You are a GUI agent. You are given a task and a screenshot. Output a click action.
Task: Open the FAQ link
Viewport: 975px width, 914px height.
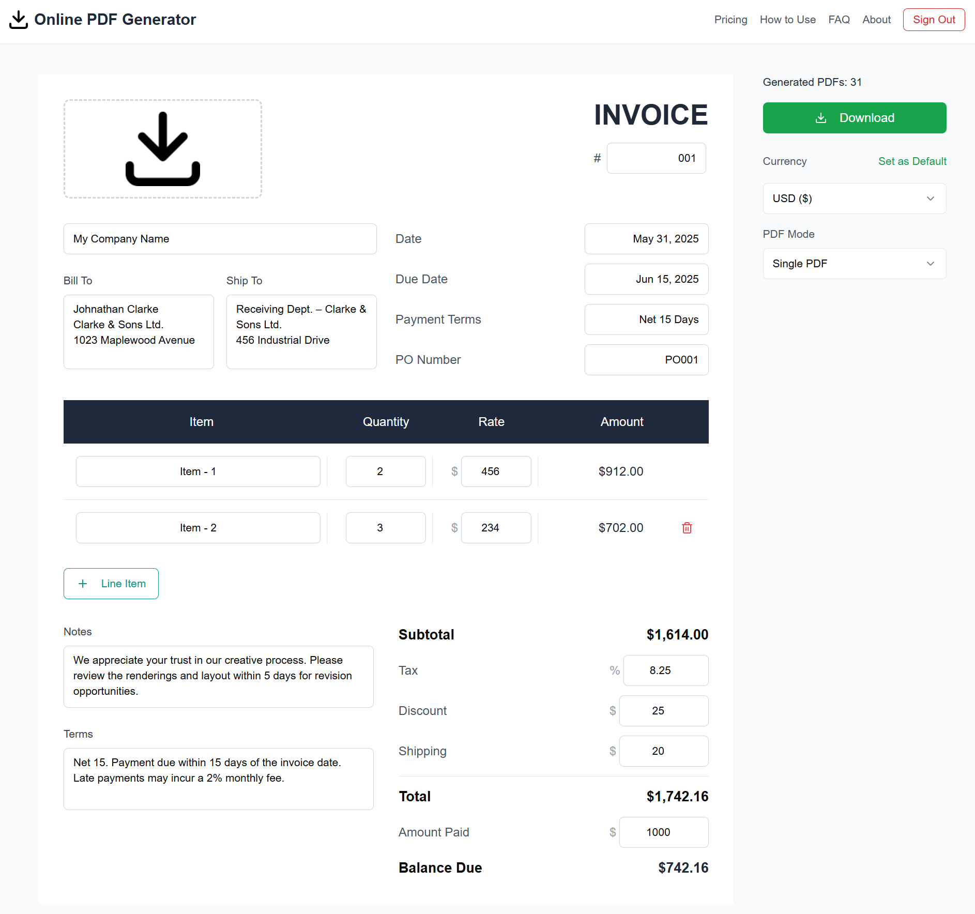point(839,20)
